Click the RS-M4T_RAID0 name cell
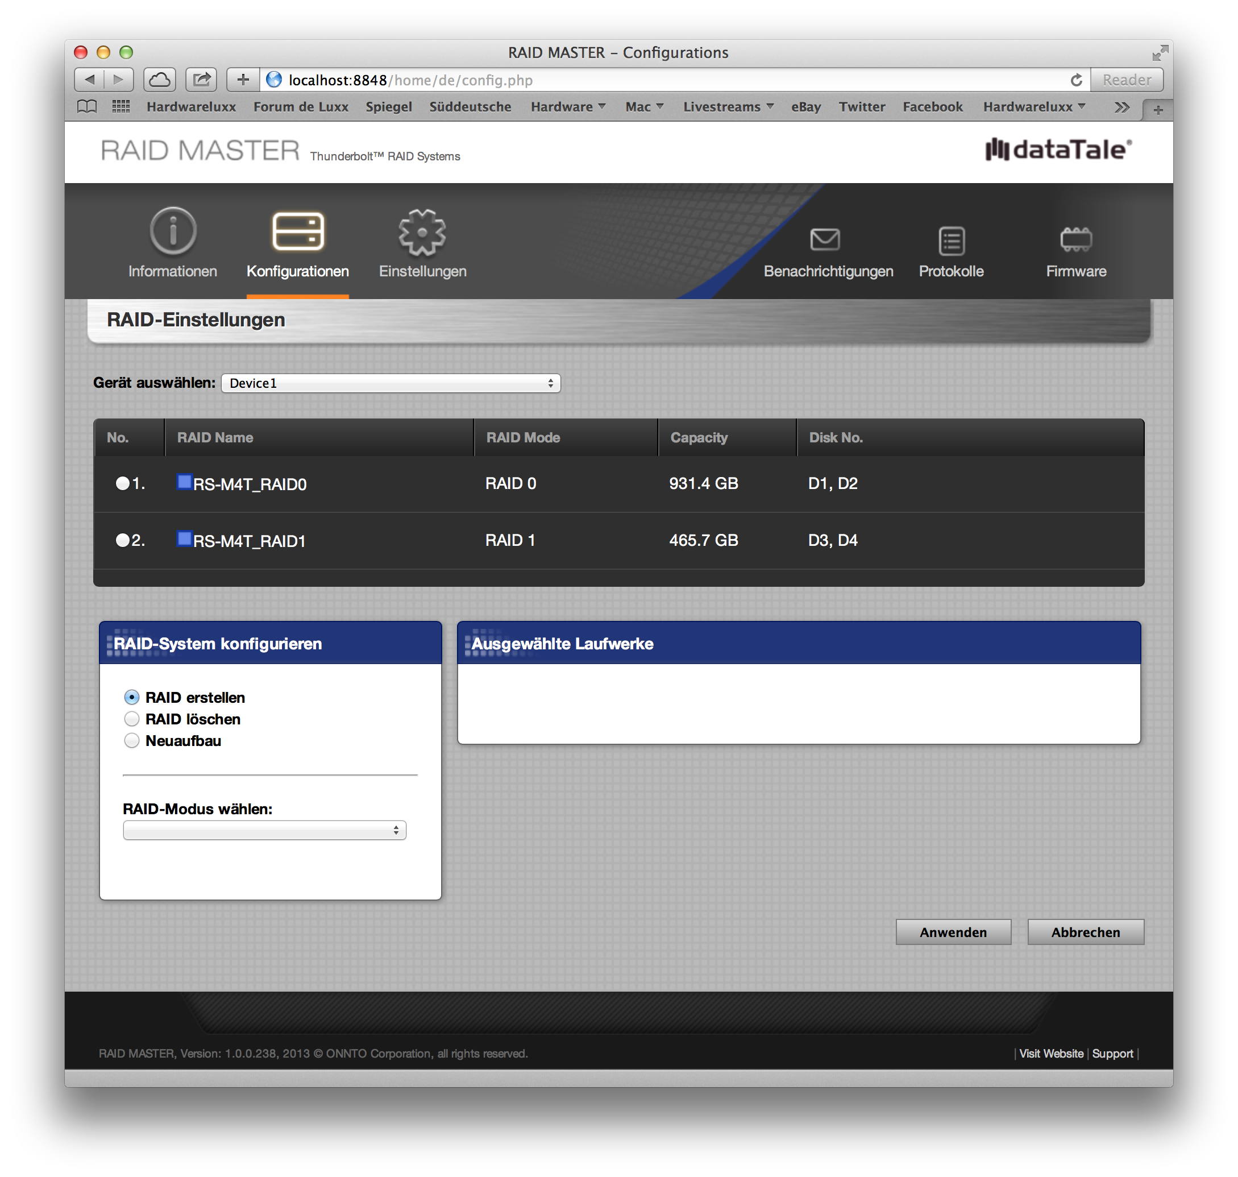 coord(250,484)
